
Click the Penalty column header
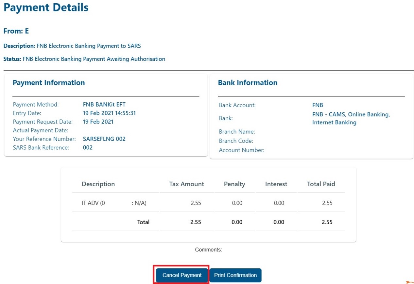pos(234,184)
